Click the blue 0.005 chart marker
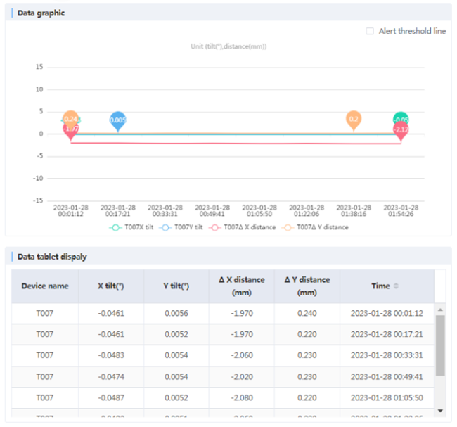457x427 pixels. coord(117,120)
